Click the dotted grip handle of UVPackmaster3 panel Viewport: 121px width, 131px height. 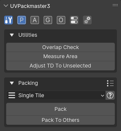pos(115,5)
